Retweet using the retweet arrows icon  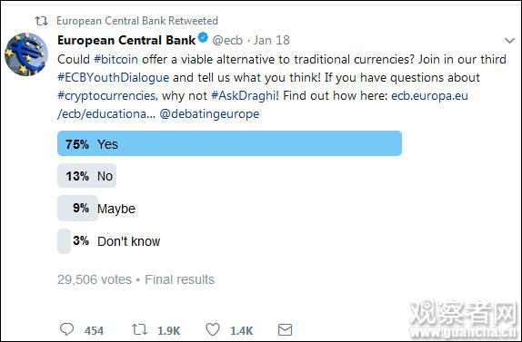139,329
